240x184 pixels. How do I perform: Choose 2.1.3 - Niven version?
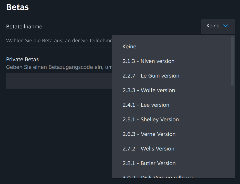coord(148,61)
